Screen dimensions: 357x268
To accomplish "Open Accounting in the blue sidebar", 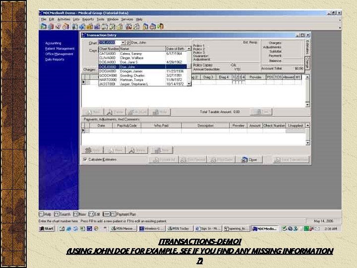I will click(53, 43).
